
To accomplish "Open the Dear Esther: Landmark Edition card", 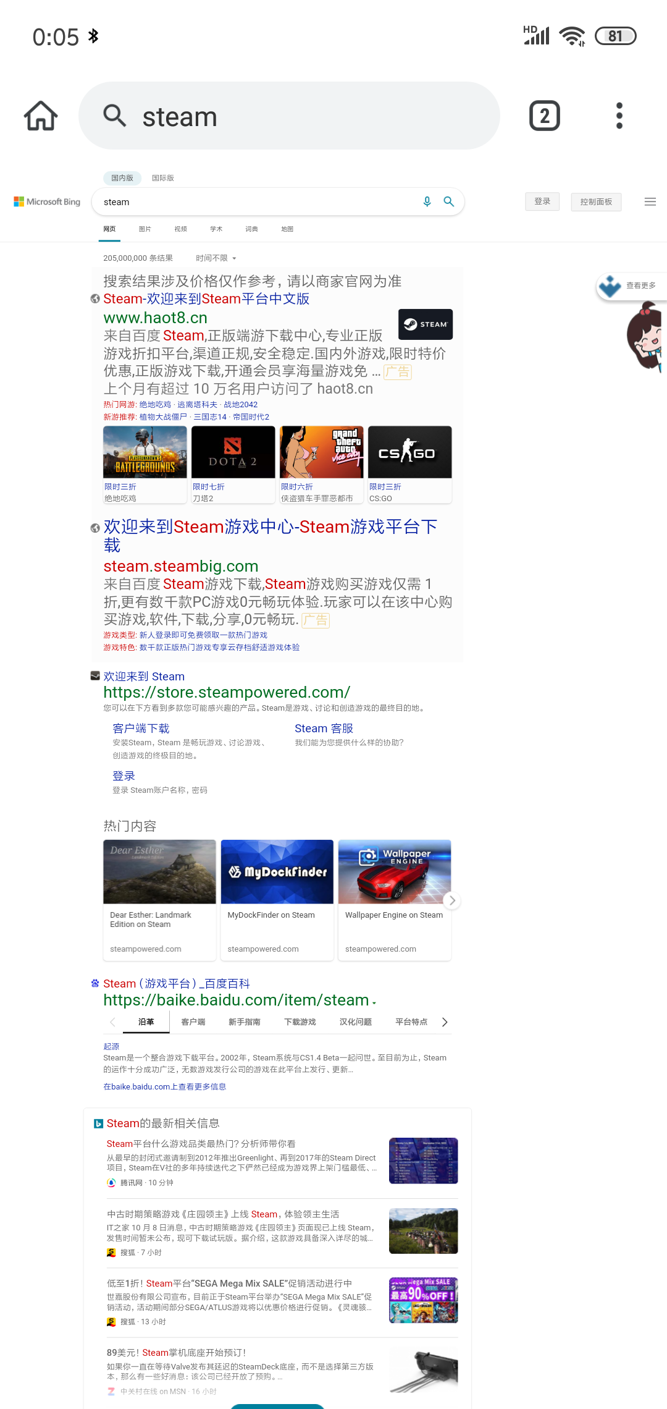I will pos(159,900).
